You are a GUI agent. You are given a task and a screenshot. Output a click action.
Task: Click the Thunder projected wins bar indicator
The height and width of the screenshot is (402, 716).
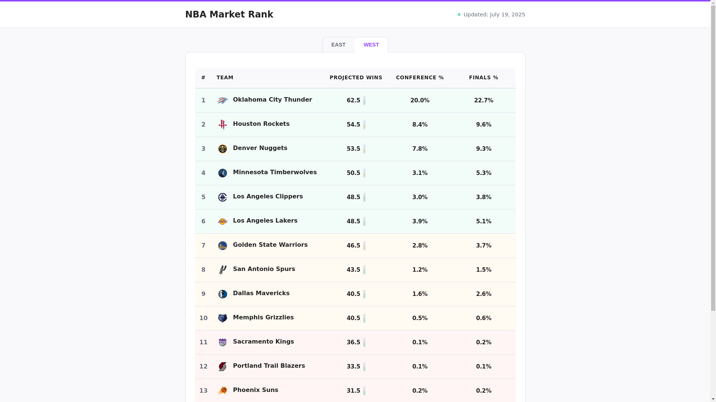(364, 100)
